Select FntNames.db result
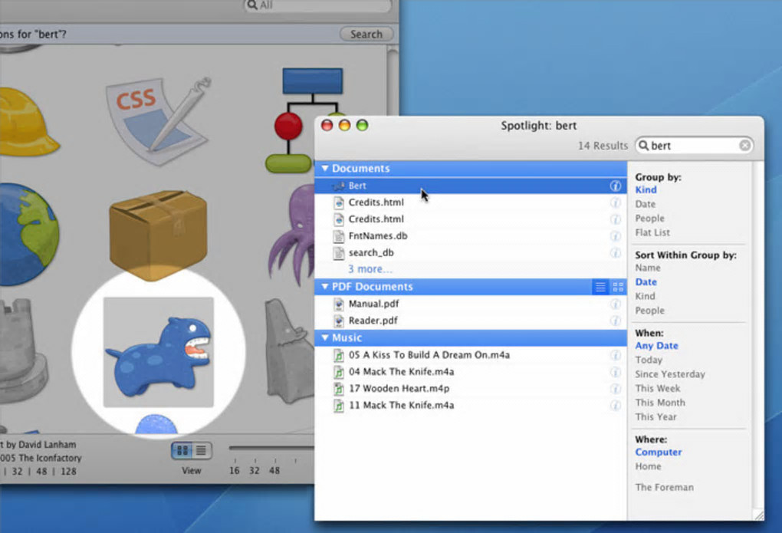782x533 pixels. coord(470,235)
